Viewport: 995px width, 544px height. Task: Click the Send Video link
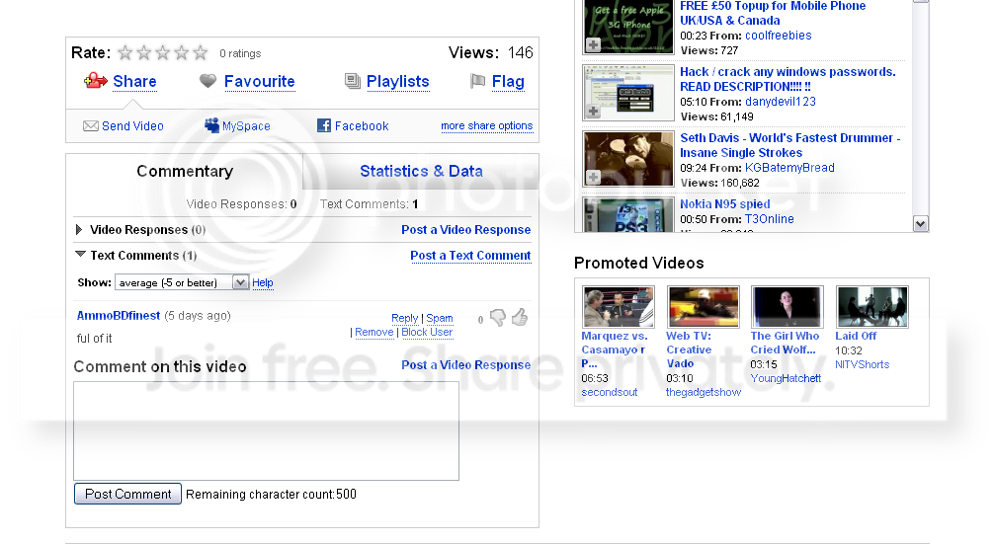click(132, 126)
